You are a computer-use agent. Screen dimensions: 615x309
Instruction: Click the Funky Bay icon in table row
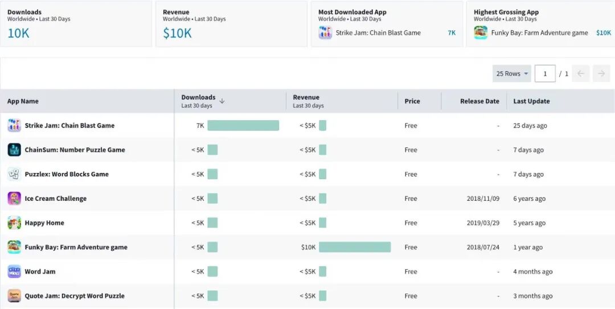[x=14, y=248]
